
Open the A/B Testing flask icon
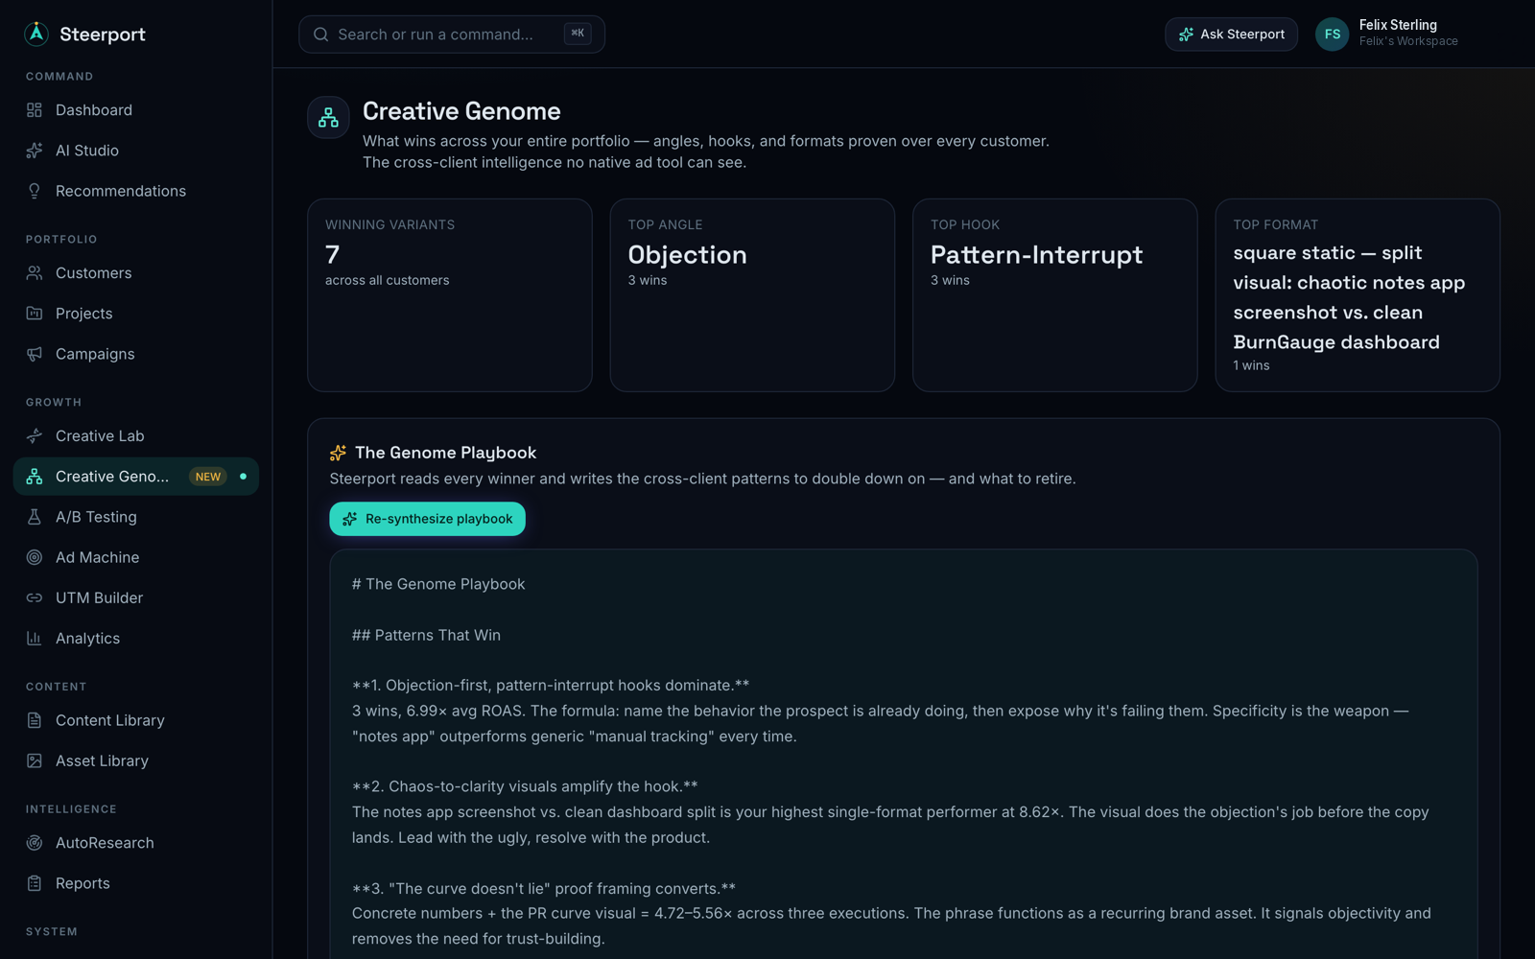click(35, 517)
